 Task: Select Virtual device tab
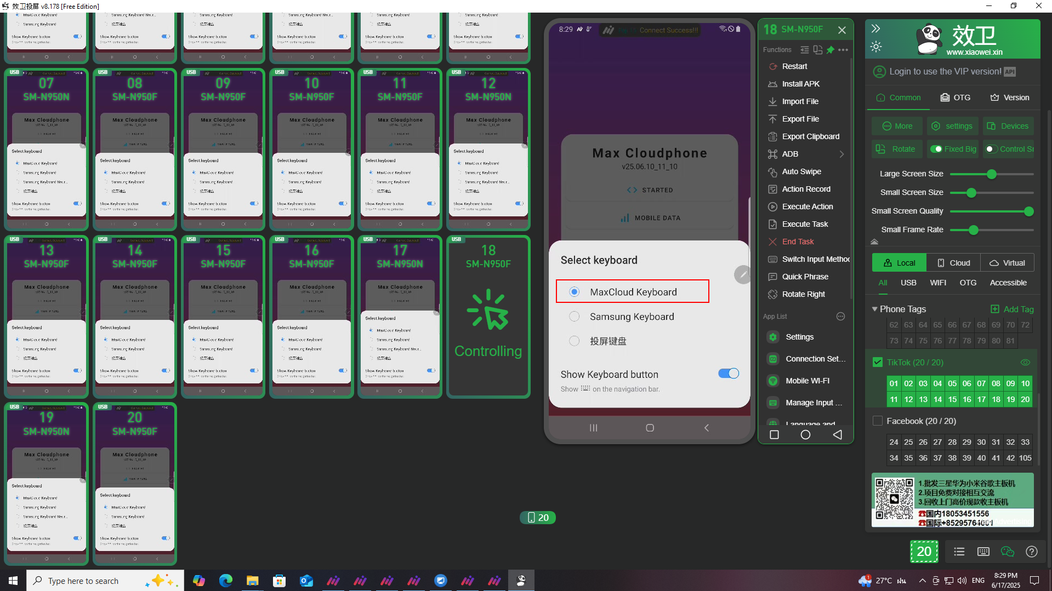click(1007, 263)
